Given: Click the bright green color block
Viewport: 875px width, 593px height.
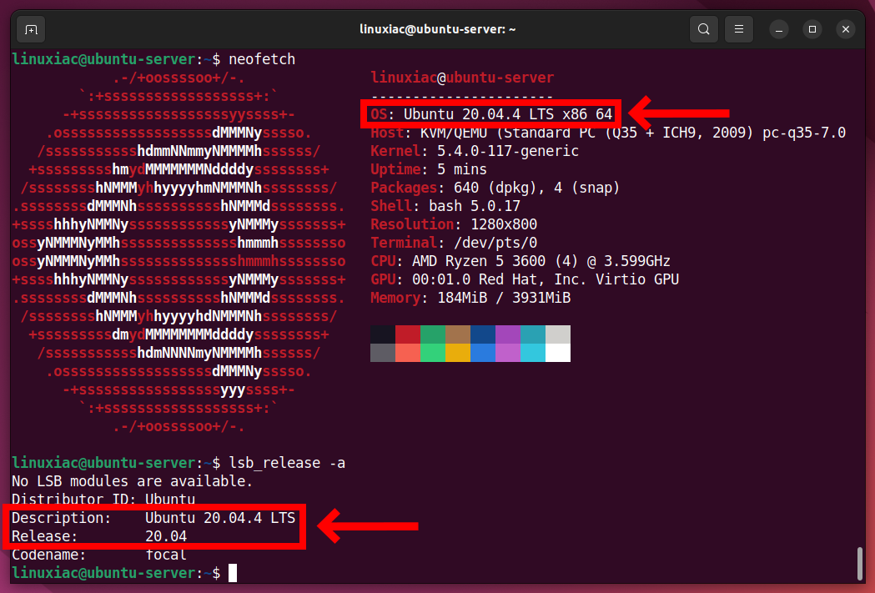Looking at the screenshot, I should (433, 353).
